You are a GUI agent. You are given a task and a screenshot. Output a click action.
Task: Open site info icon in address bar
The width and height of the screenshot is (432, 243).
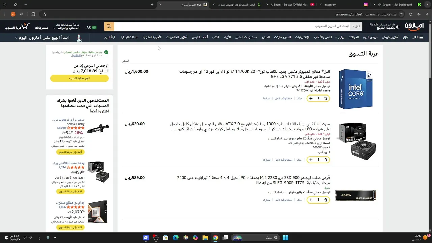coord(401,14)
